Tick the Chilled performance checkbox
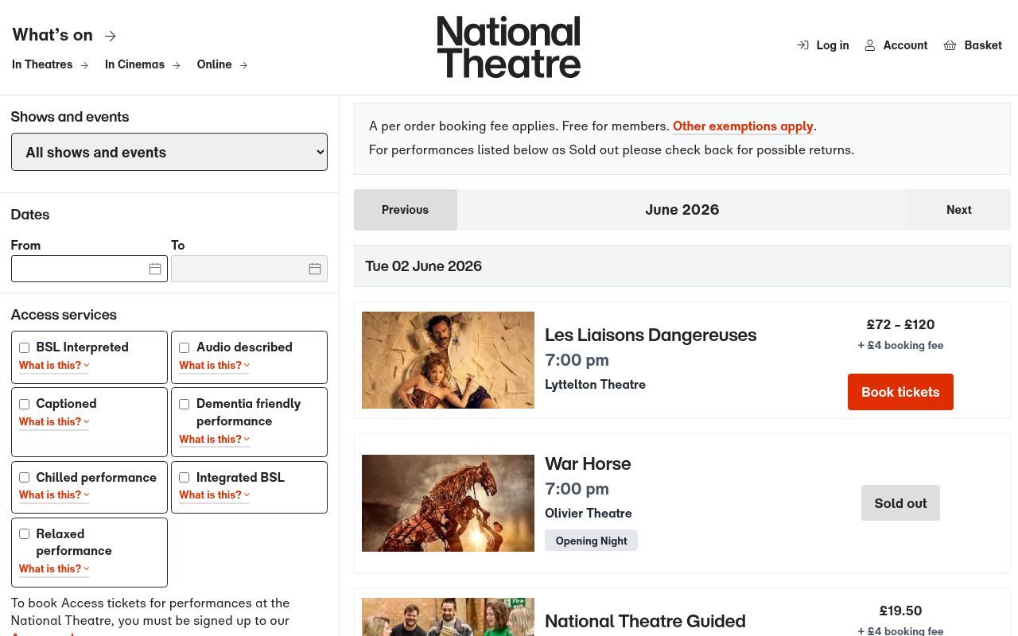1018x636 pixels. (24, 478)
